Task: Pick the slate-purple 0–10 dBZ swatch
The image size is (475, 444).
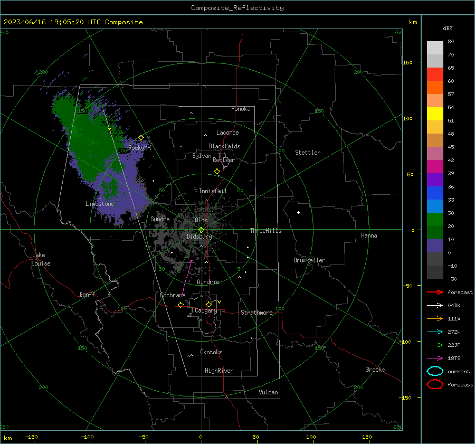Action: point(435,246)
